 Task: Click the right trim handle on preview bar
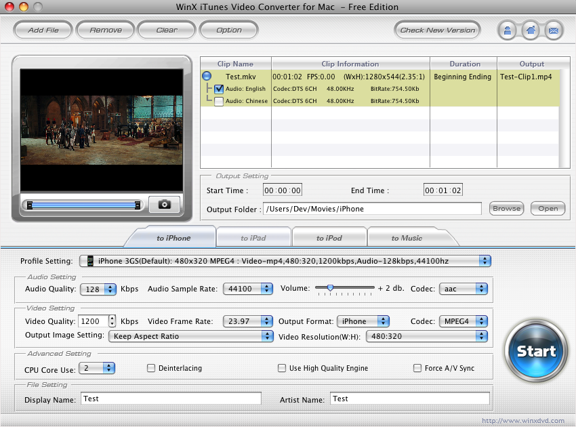pyautogui.click(x=138, y=205)
